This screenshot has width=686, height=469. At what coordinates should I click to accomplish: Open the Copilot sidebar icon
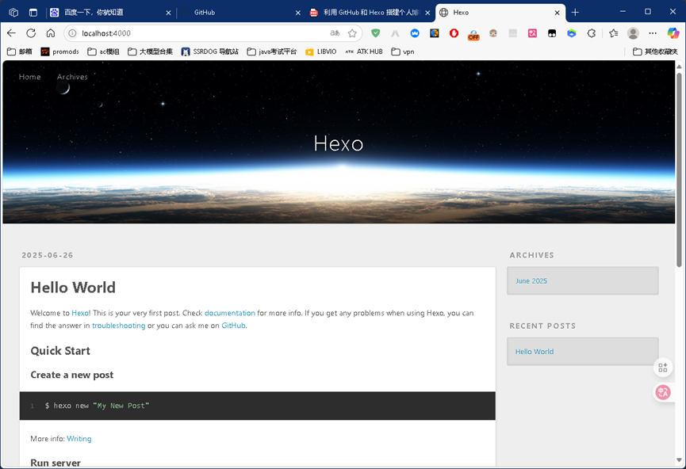pos(673,33)
